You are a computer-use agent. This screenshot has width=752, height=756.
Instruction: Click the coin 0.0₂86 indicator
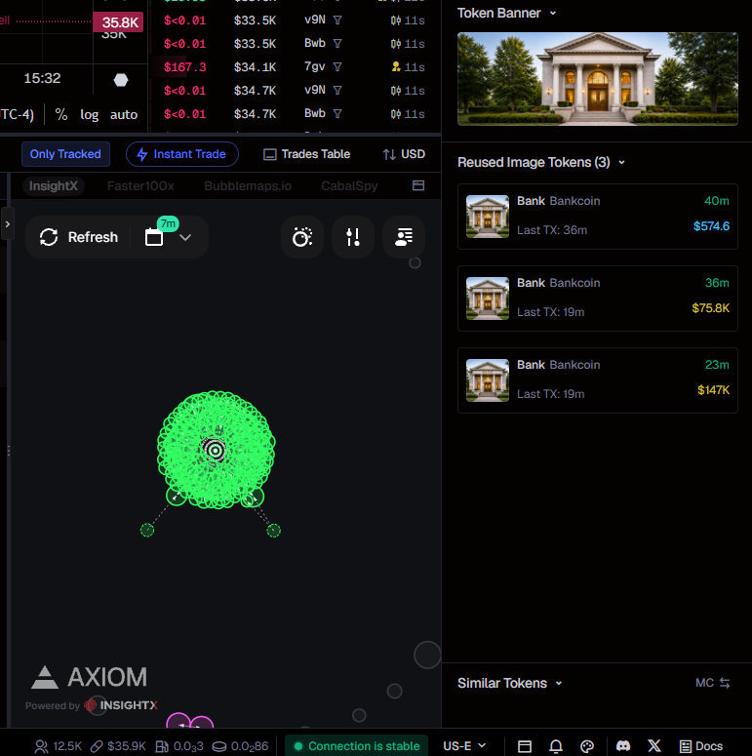tap(240, 746)
